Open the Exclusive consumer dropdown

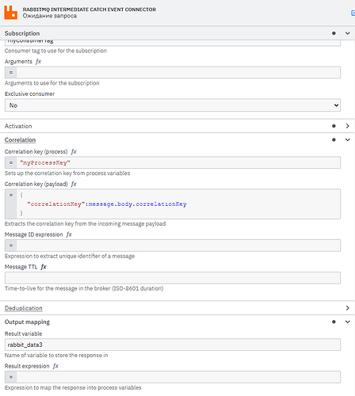click(173, 105)
